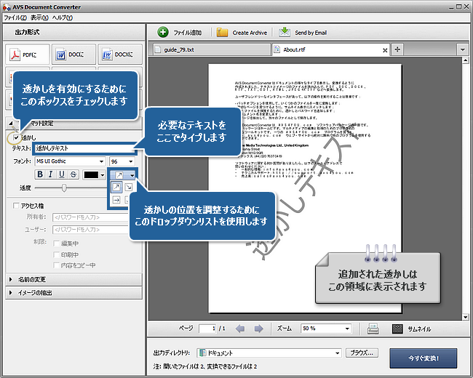This screenshot has height=378, width=473.
Task: Click the green add file (ファイル追加) icon
Action: point(163,32)
